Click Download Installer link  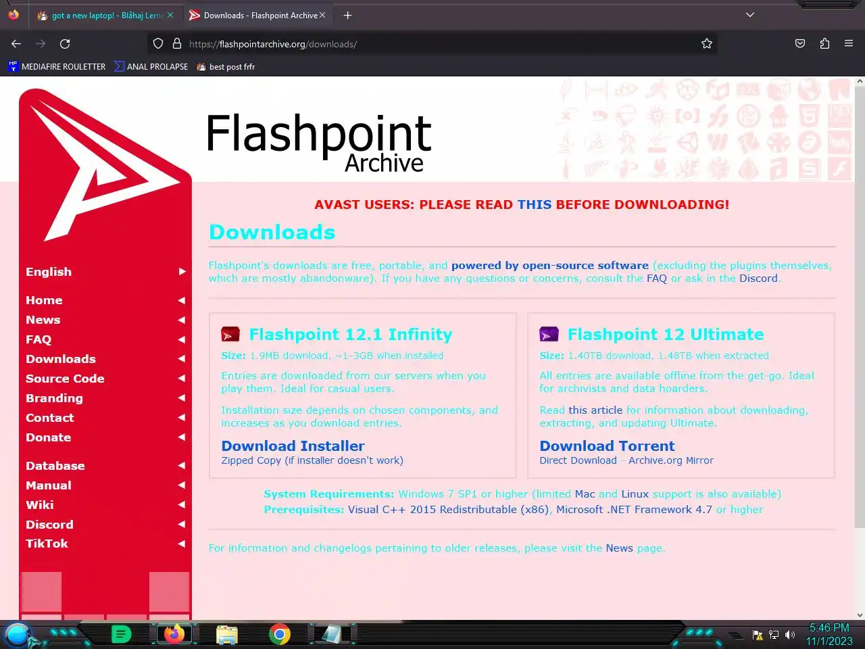pos(293,446)
